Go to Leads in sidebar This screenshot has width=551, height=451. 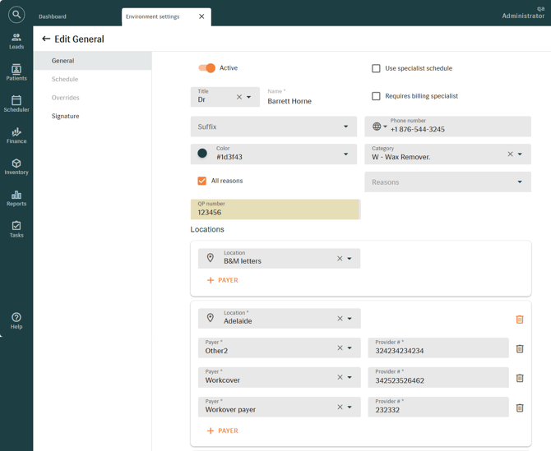click(16, 41)
